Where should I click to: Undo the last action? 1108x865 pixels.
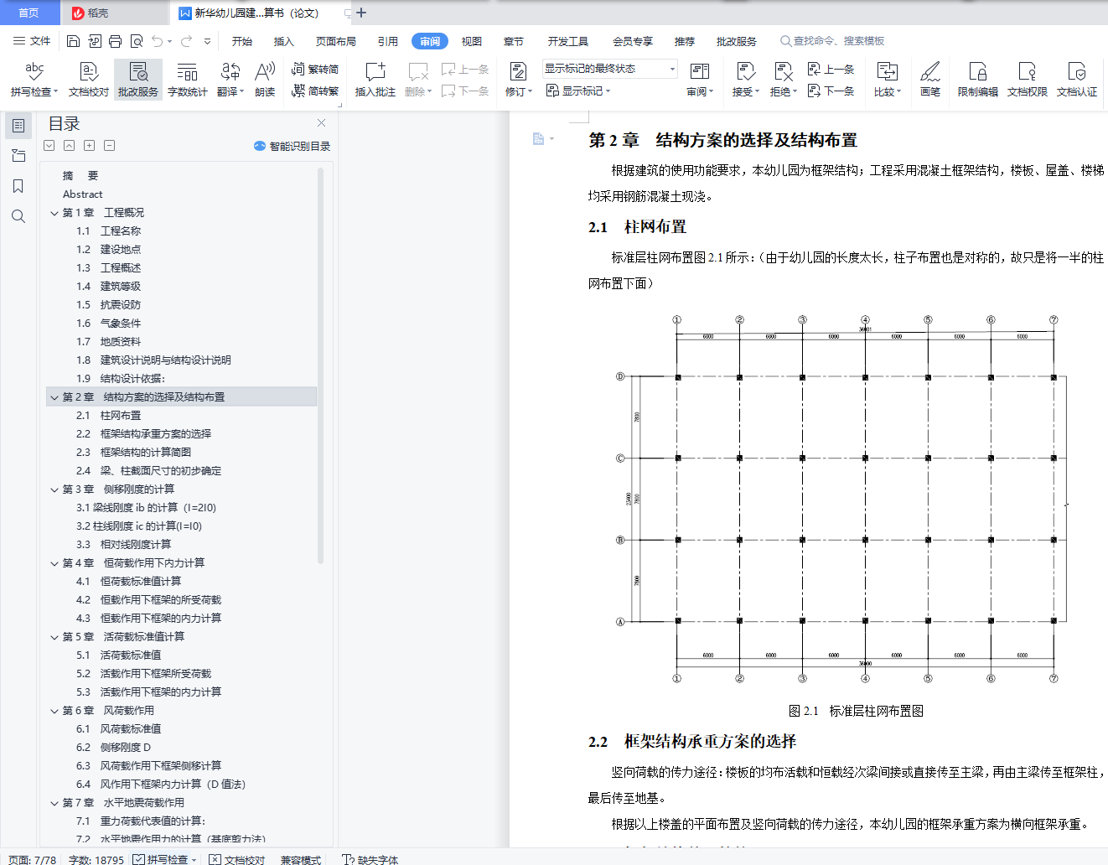(x=158, y=41)
